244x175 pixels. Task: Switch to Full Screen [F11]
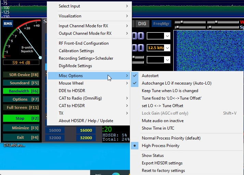pyautogui.click(x=21, y=107)
